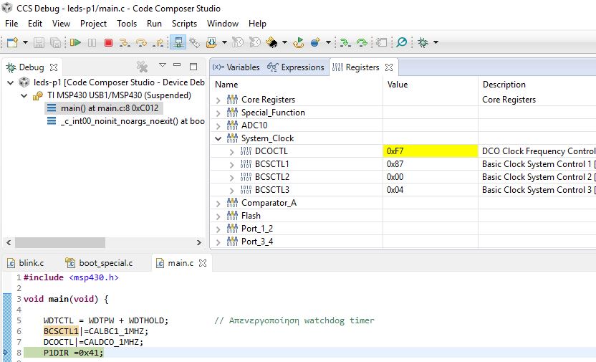Expand the Core Registers group
This screenshot has width=596, height=362.
(x=218, y=100)
